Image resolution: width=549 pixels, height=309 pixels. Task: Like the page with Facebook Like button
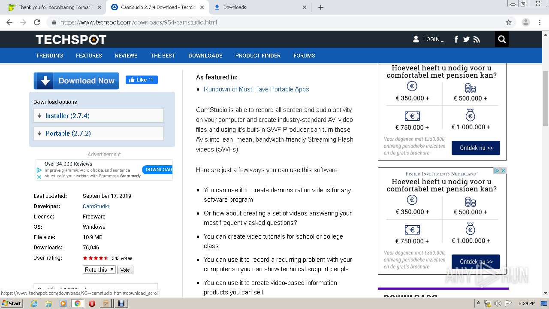pos(142,80)
